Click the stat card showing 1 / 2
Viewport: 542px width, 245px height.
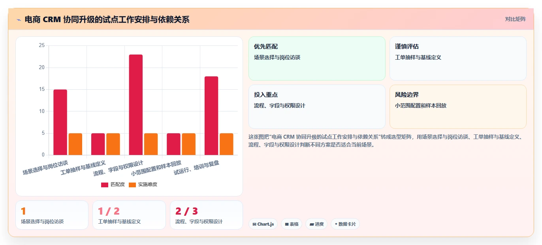tap(129, 215)
